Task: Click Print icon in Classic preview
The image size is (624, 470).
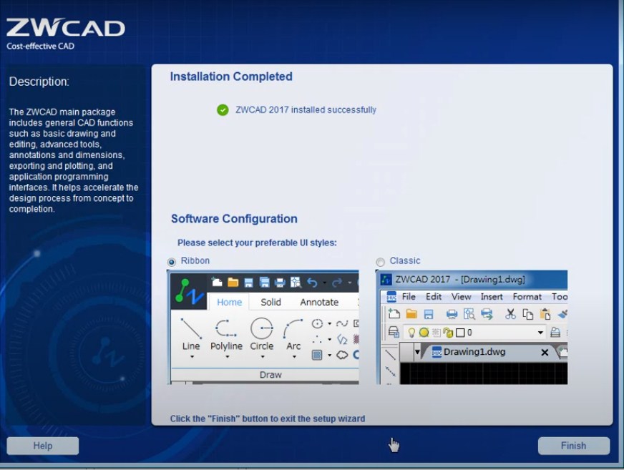Action: (452, 314)
